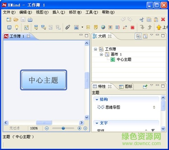The height and width of the screenshot is (150, 169).
Task: Toggle workbook outline view in 大纲 panel
Action: click(138, 36)
